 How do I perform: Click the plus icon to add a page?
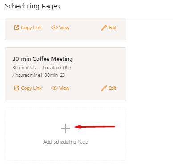click(x=66, y=128)
